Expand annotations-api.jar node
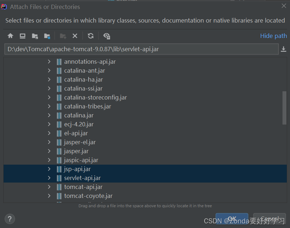Viewport: 290px width, 228px height. [49, 62]
